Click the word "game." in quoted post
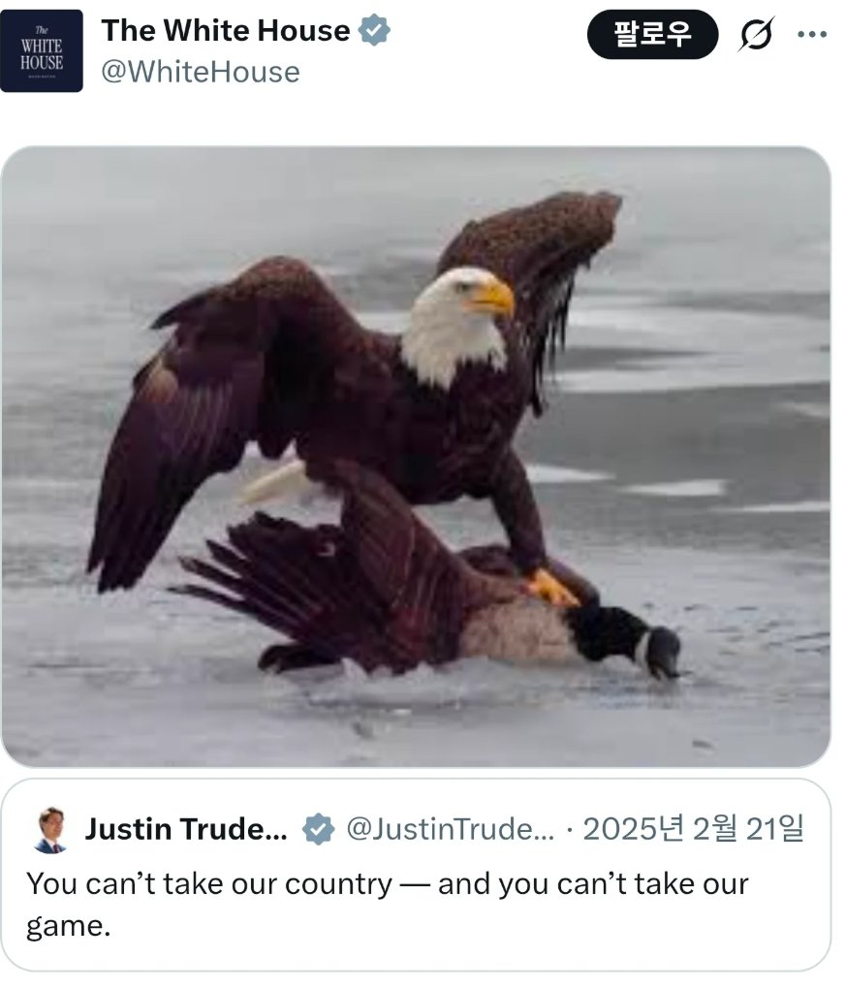Viewport: 846px width, 990px height. pos(68,928)
